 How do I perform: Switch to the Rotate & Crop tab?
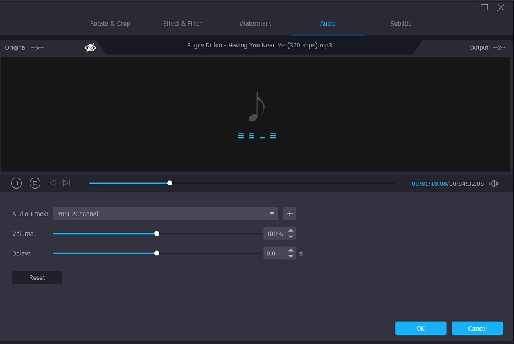click(110, 24)
